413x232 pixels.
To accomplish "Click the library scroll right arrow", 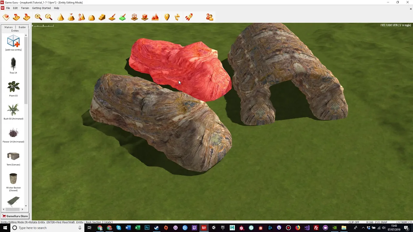I will pyautogui.click(x=22, y=209).
